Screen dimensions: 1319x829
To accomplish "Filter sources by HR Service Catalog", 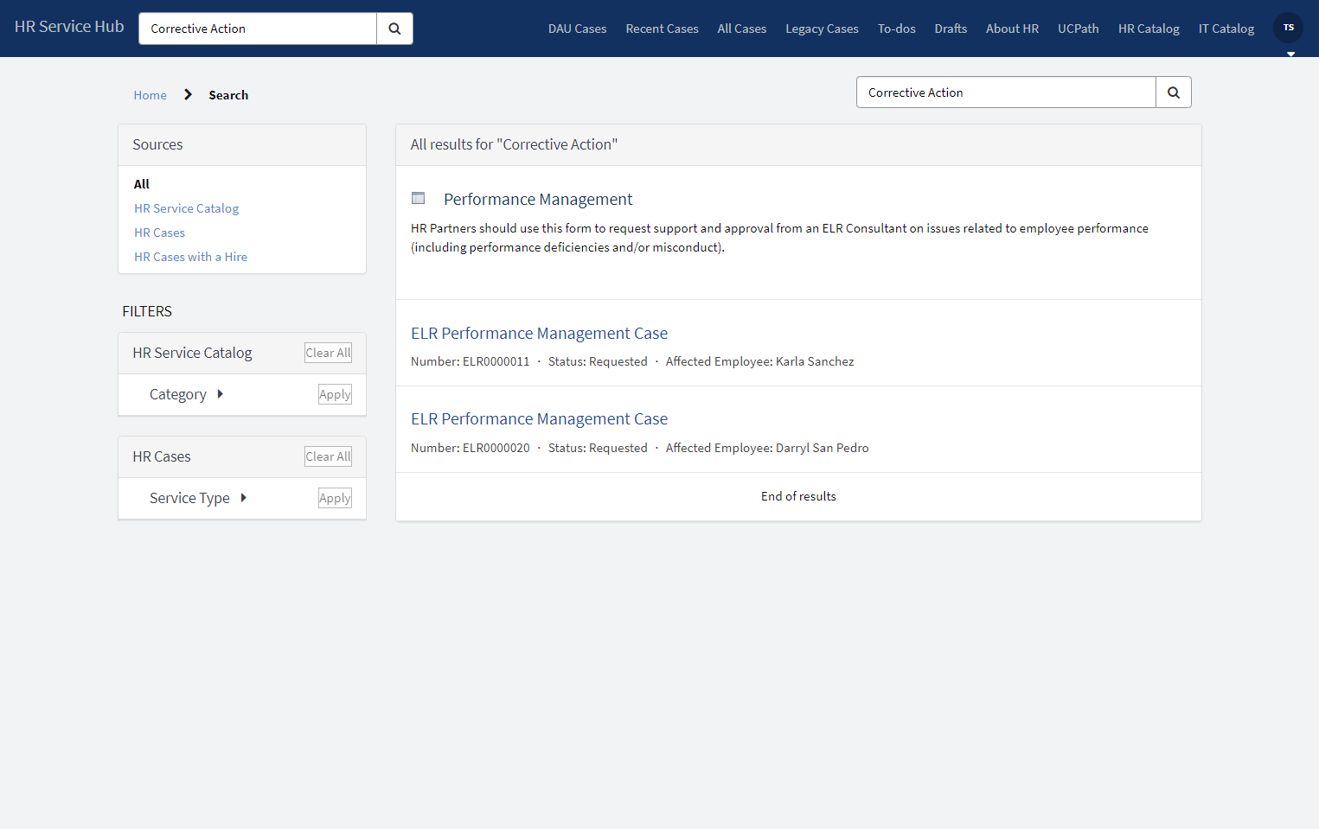I will (x=186, y=208).
